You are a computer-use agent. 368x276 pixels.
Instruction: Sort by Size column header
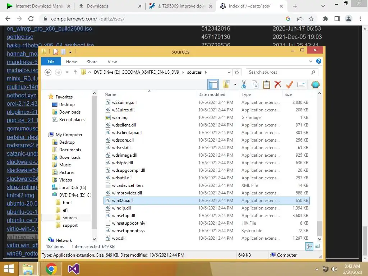pos(288,95)
